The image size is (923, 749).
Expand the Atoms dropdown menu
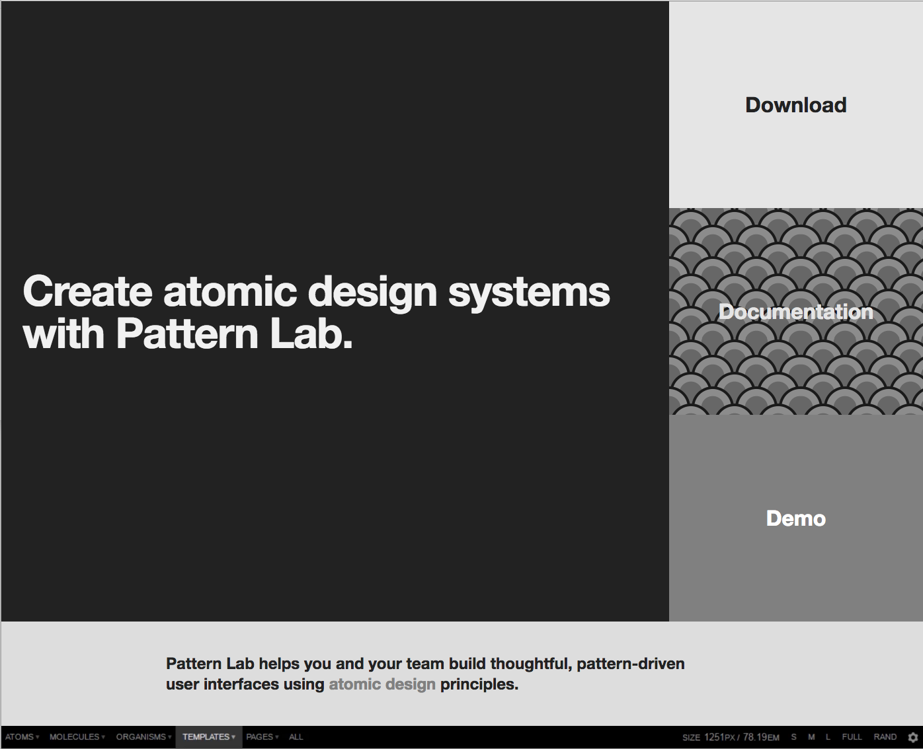[22, 737]
